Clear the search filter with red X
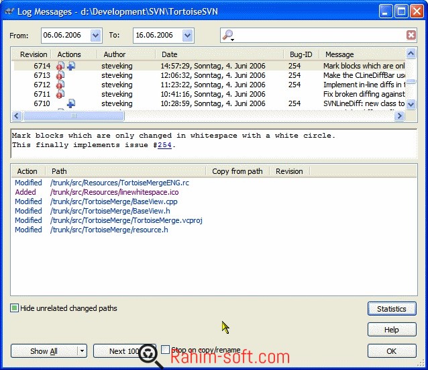 411,35
